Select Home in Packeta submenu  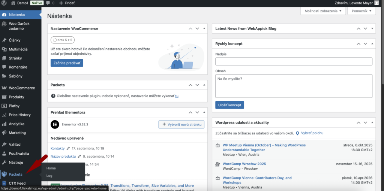(x=51, y=168)
